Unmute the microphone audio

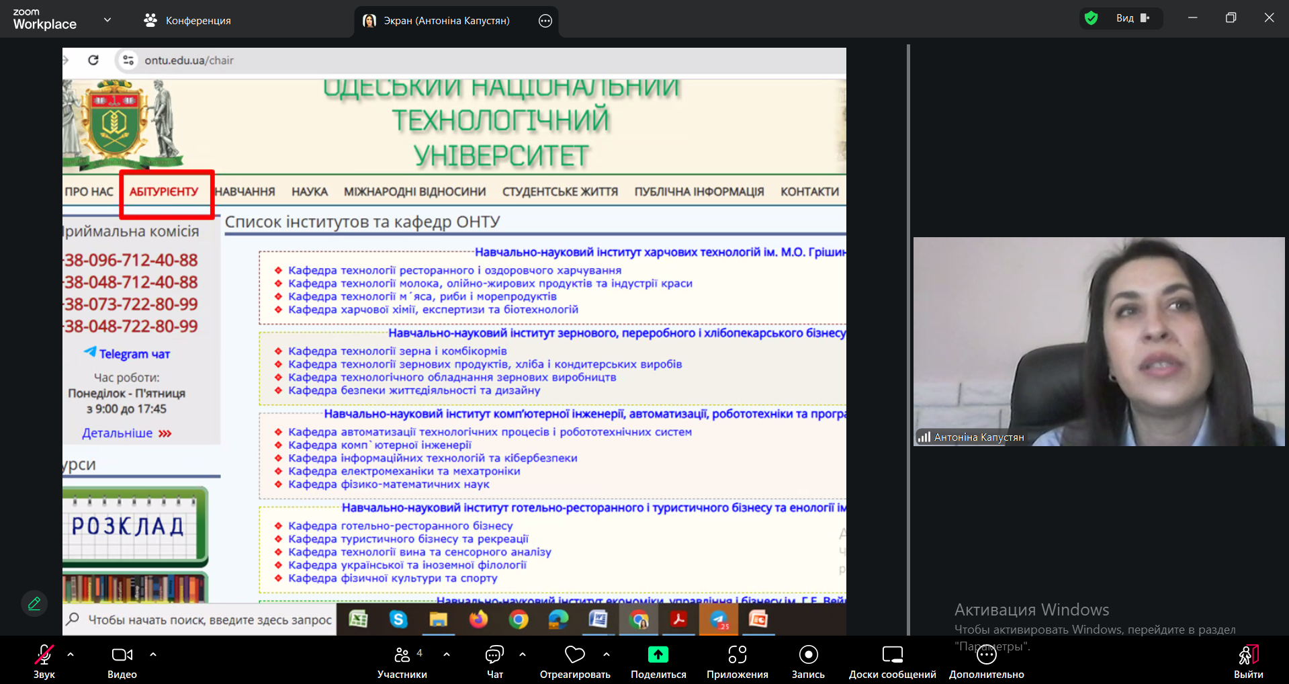(x=44, y=655)
